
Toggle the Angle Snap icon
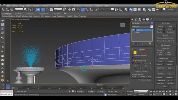click(83, 10)
